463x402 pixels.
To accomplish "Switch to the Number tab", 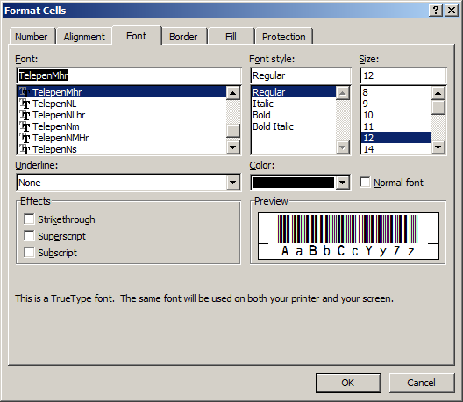I will coord(31,37).
